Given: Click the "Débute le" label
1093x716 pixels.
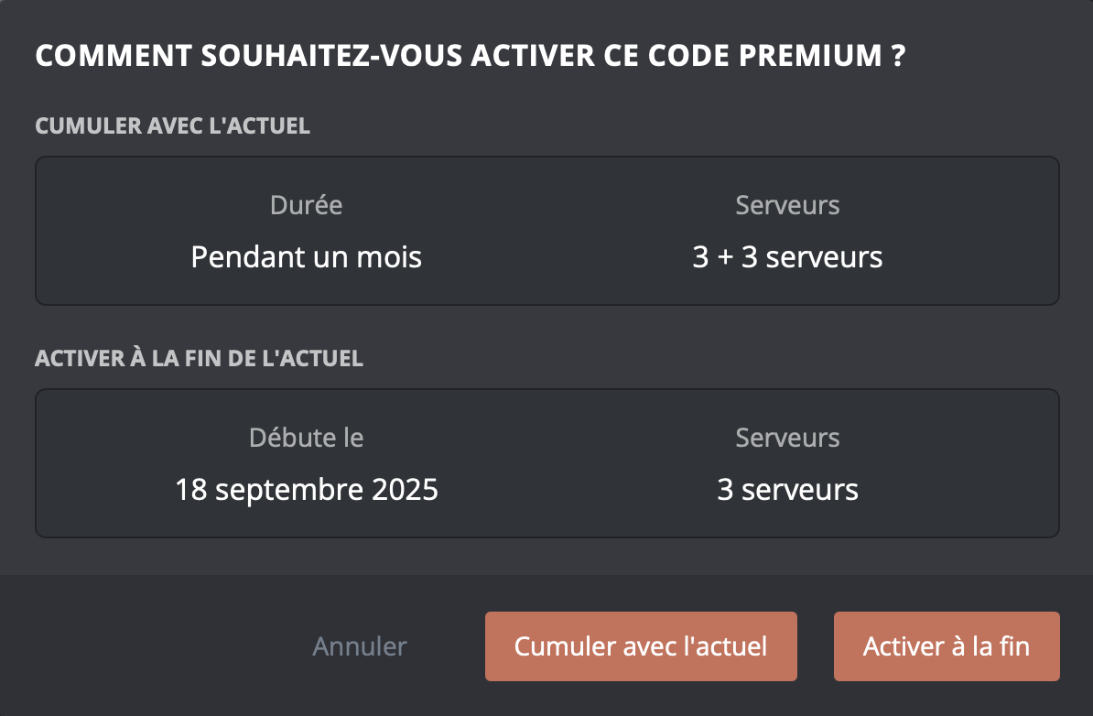Looking at the screenshot, I should [306, 438].
